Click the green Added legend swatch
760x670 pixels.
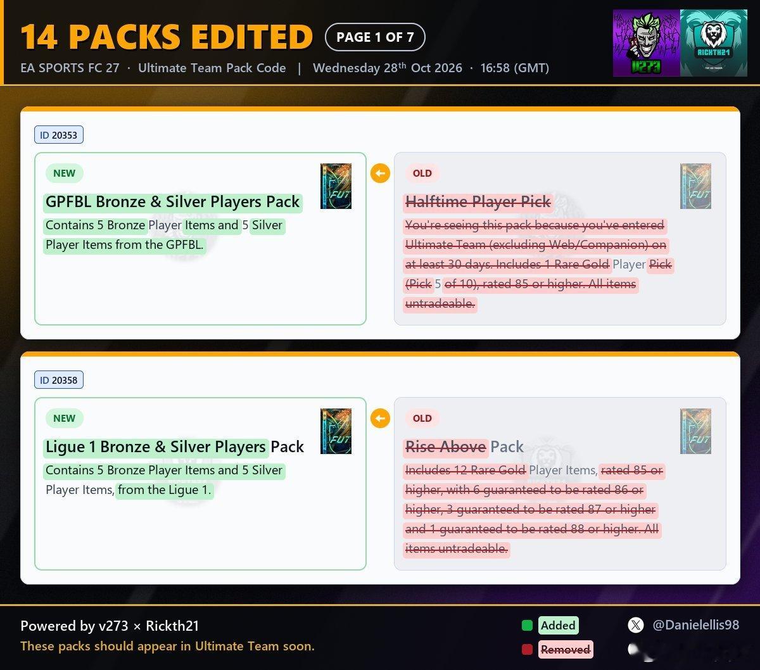click(527, 626)
